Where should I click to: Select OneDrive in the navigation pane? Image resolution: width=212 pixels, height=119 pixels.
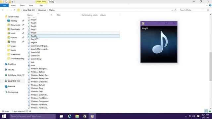12,64
